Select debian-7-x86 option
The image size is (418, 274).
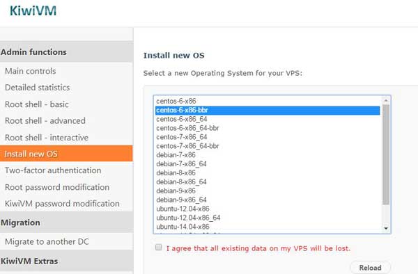[268, 155]
